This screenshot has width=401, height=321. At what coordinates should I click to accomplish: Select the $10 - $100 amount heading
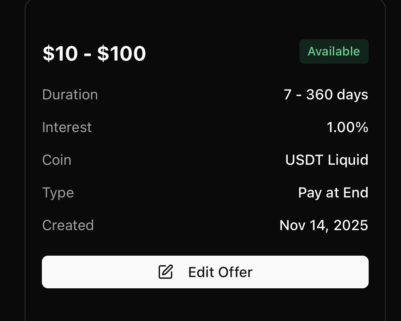coord(94,54)
